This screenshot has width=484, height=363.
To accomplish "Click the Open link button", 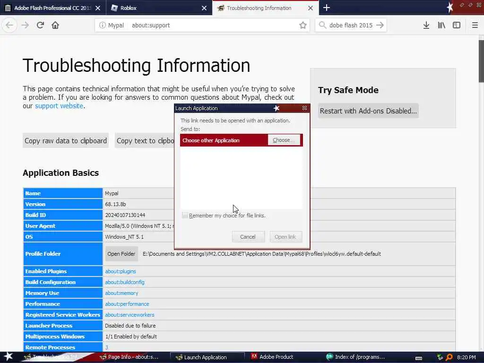I will tap(285, 237).
